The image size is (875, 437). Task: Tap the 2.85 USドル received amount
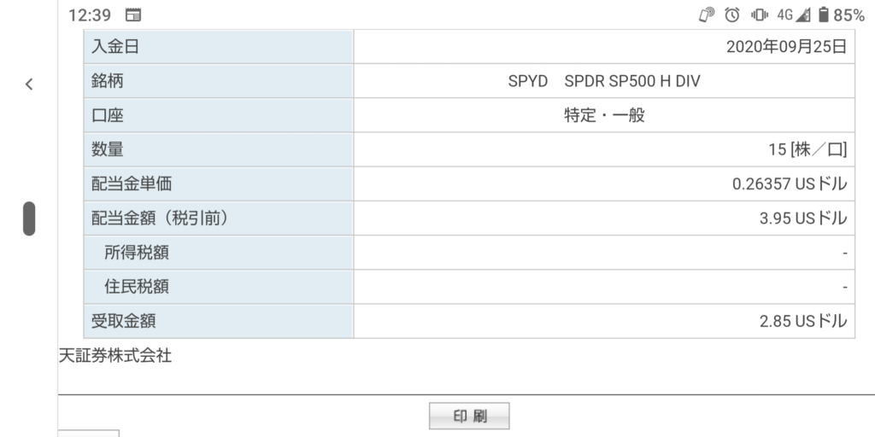pyautogui.click(x=803, y=321)
